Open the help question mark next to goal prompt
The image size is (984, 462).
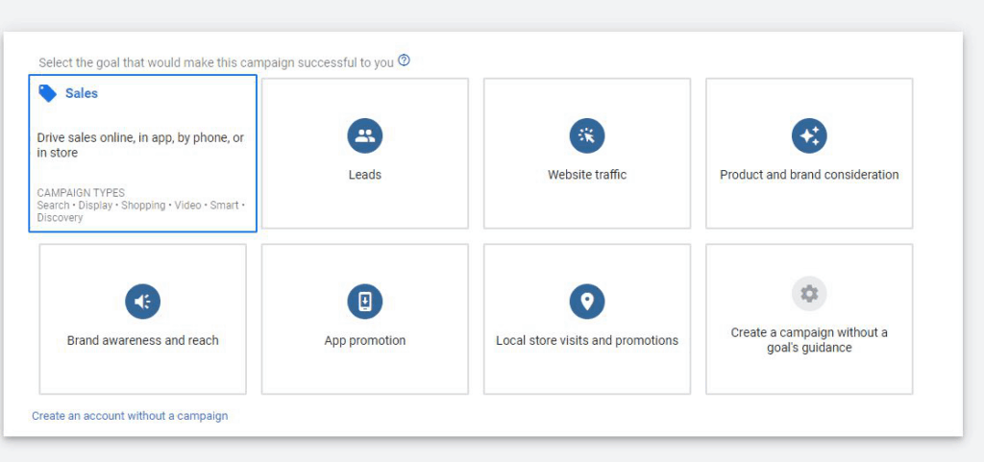pos(404,61)
